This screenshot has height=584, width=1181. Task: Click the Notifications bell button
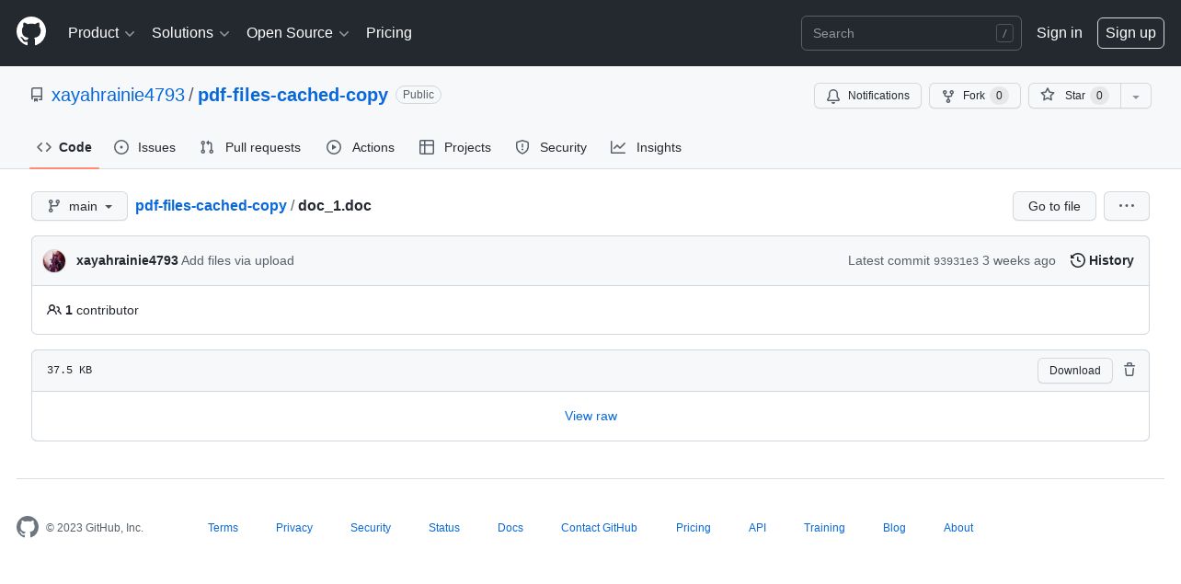[x=867, y=96]
